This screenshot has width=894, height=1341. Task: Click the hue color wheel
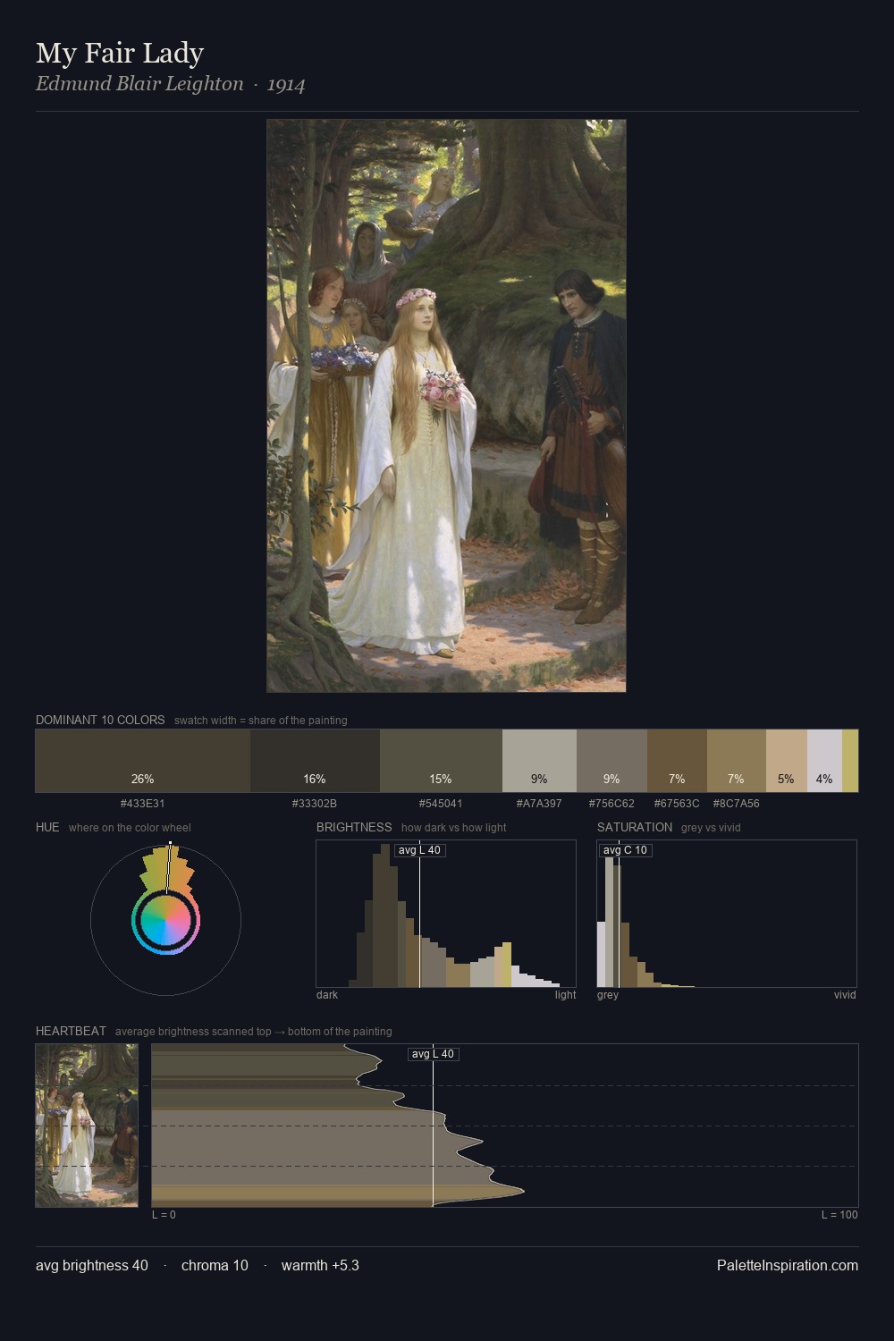(x=165, y=920)
